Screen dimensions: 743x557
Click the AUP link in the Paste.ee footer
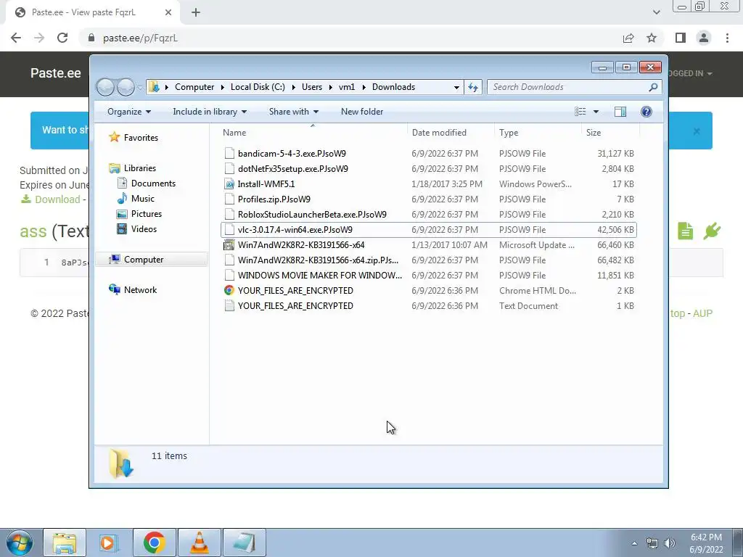pos(702,313)
